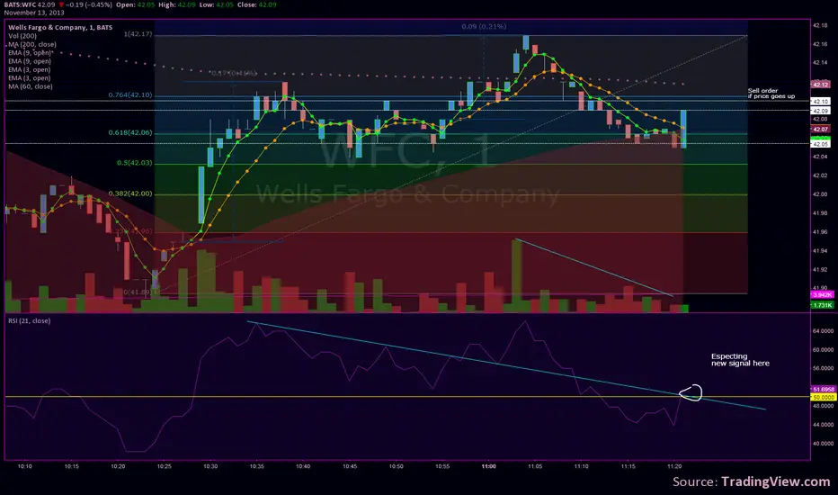
Task: Click the 11:20 time axis label
Action: pyautogui.click(x=674, y=466)
